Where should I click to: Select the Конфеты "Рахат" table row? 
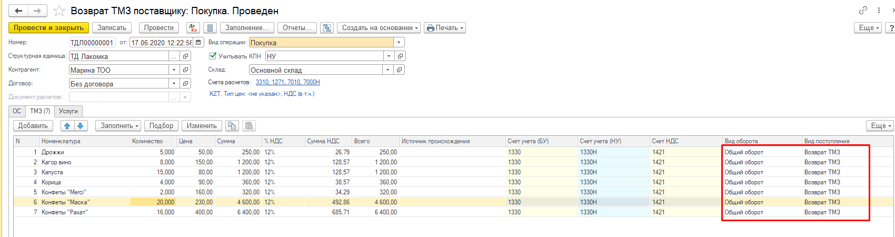coord(453,212)
